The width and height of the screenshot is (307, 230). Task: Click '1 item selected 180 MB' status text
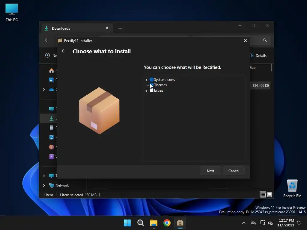click(x=78, y=195)
